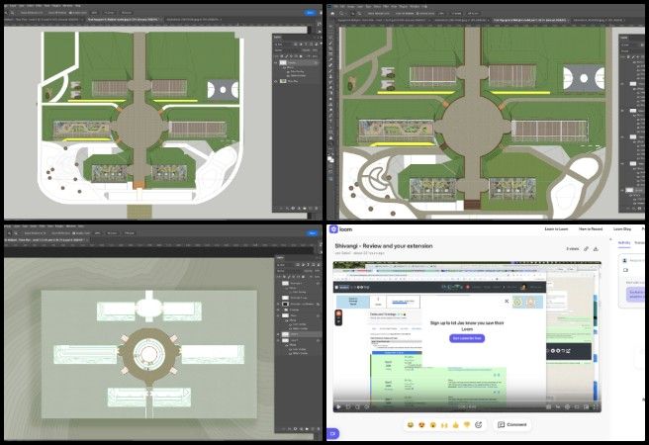Click the purple Loom camera record button
The image size is (649, 445).
pyautogui.click(x=333, y=433)
